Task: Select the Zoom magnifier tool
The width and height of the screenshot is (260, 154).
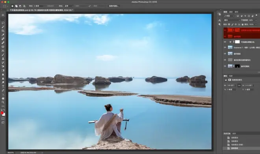Action: pyautogui.click(x=3, y=102)
